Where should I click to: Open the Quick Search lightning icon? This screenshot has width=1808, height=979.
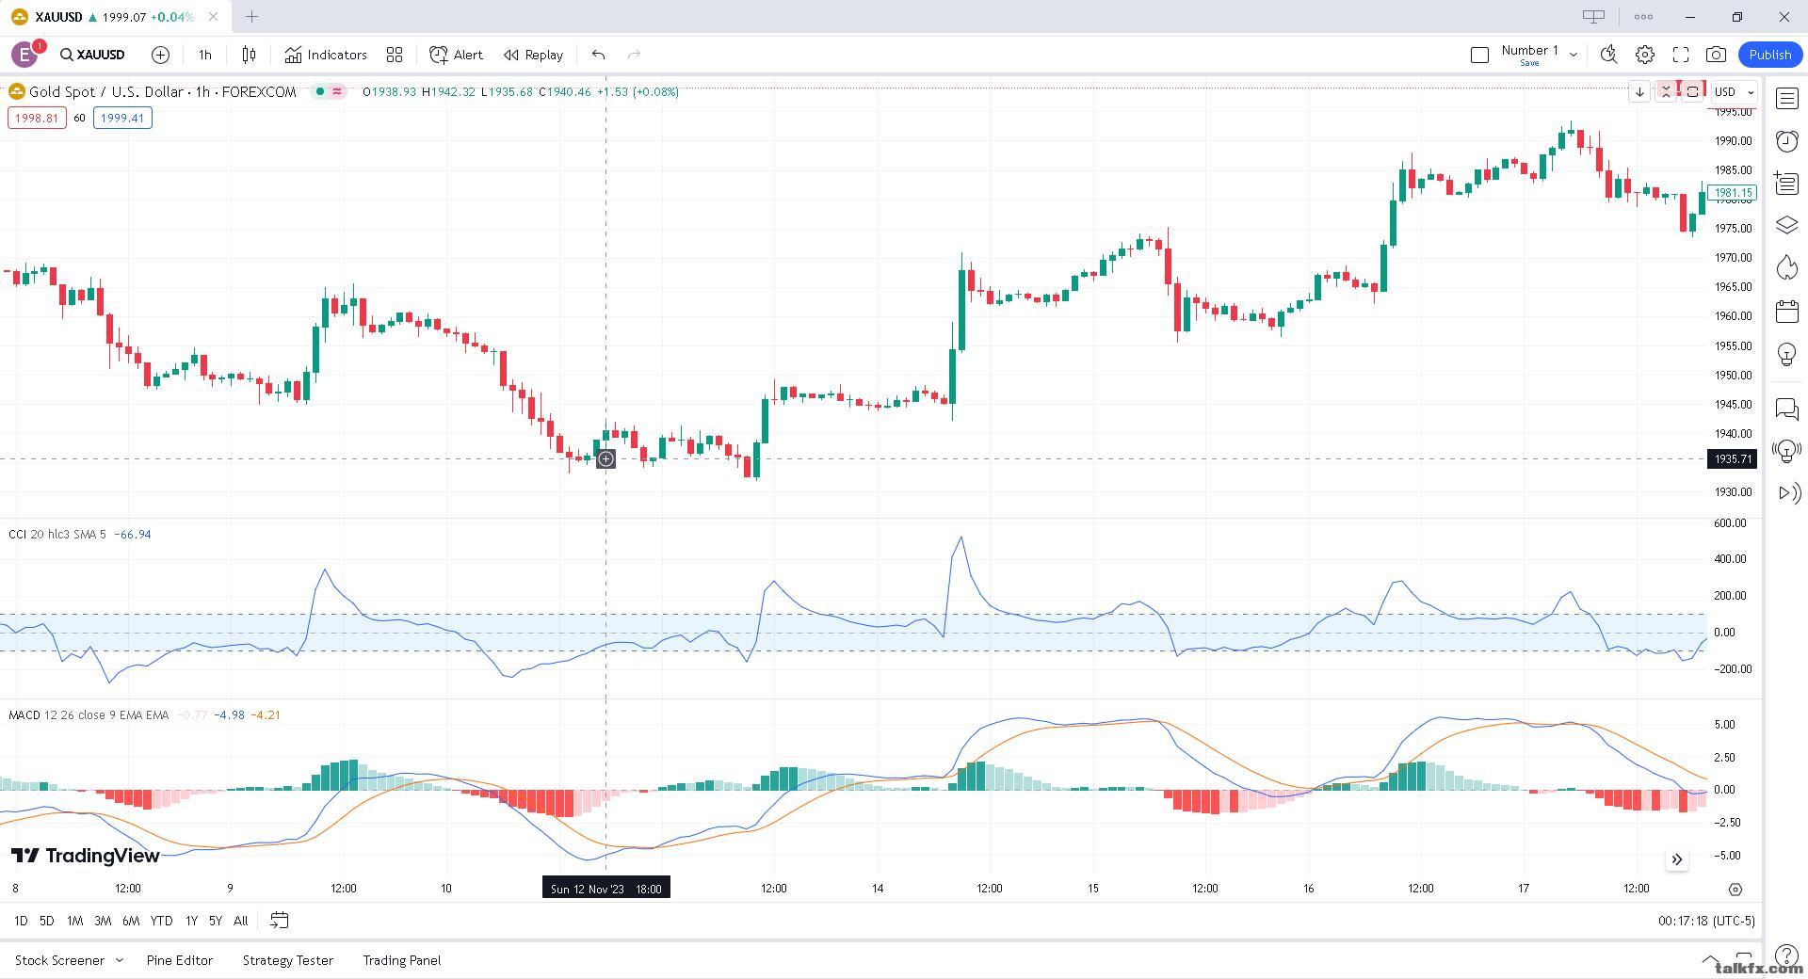click(1608, 55)
